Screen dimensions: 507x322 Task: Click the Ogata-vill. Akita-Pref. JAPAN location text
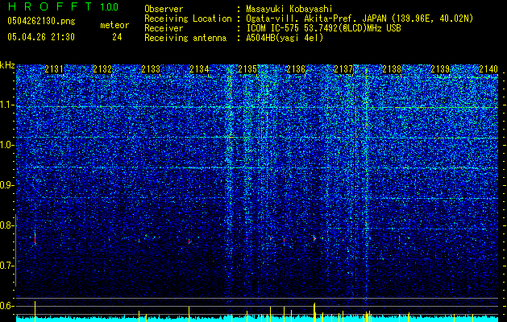click(359, 19)
